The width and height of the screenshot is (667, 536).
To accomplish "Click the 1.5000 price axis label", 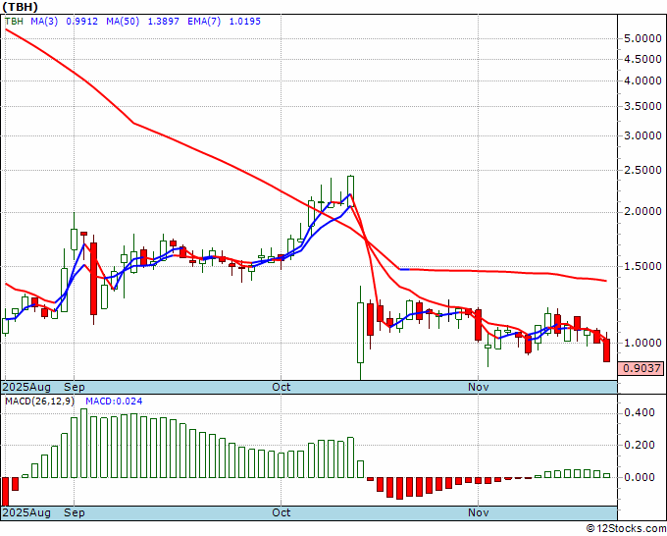I will tap(642, 266).
